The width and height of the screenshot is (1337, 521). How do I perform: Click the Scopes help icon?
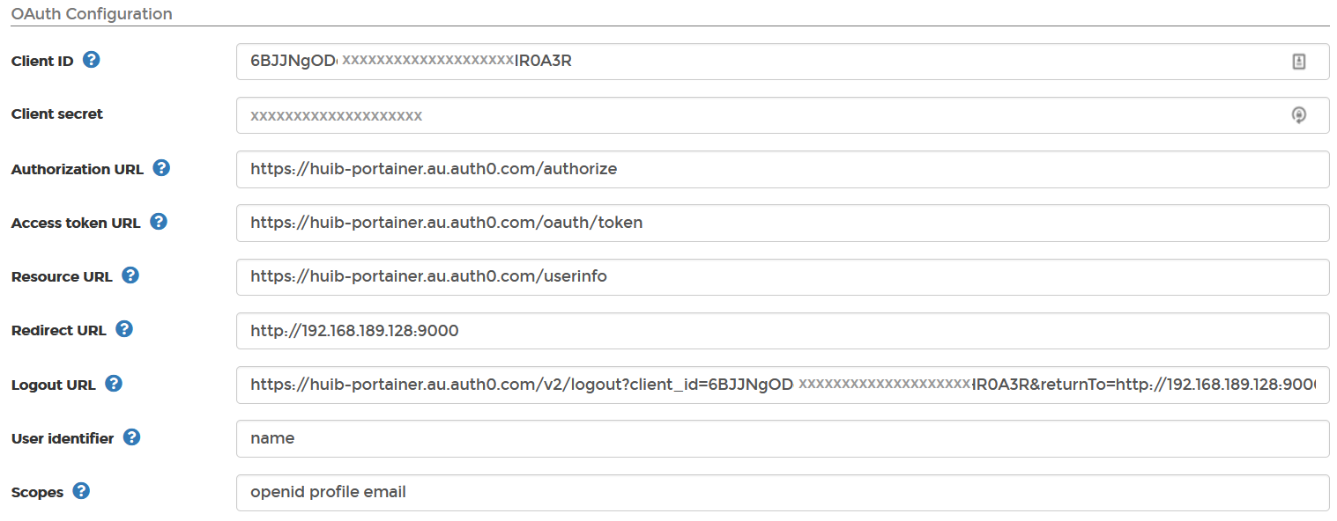(x=80, y=491)
